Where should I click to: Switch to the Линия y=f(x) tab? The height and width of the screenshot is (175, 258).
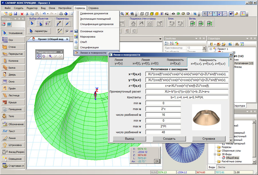[119, 62]
